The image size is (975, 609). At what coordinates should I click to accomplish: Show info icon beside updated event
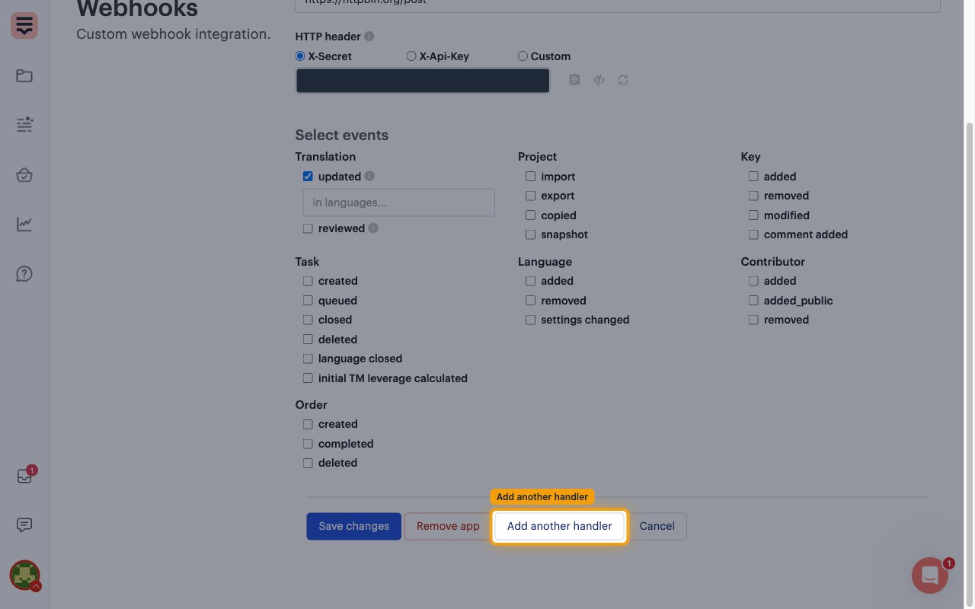(x=369, y=176)
